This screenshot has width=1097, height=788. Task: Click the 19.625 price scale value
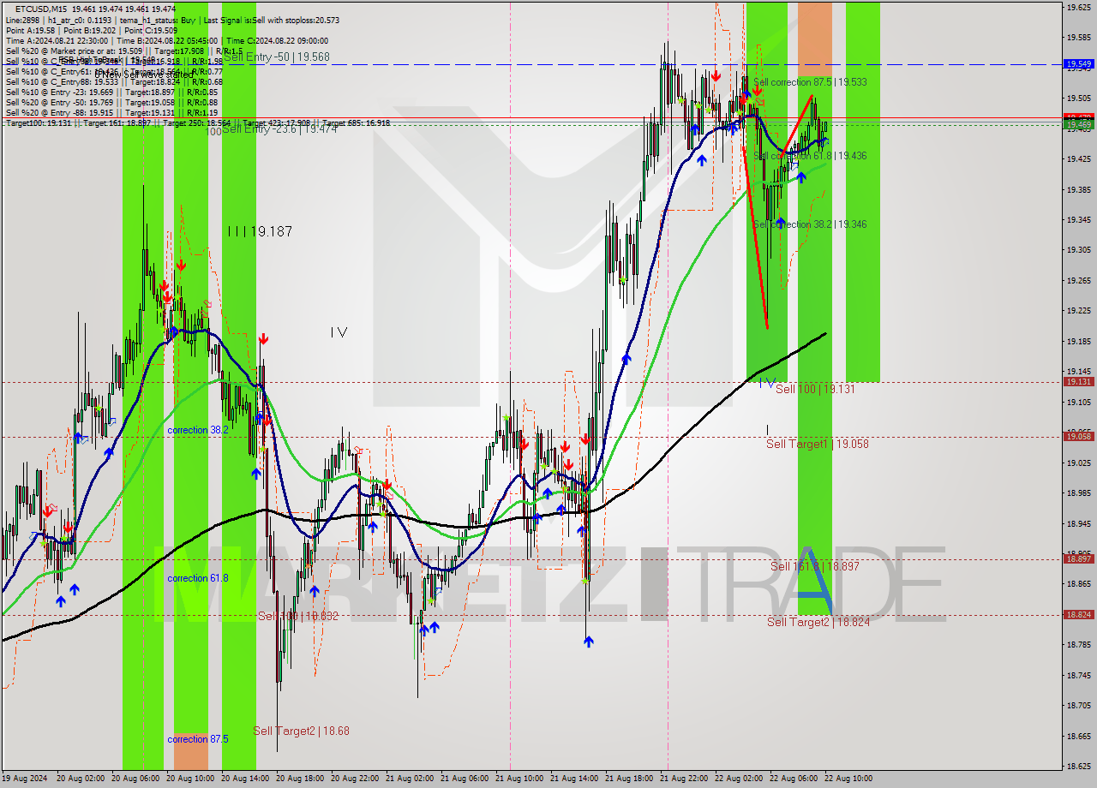[1078, 7]
